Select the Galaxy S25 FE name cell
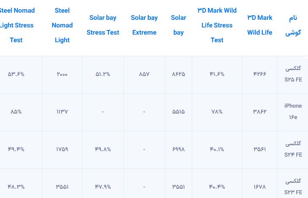Screen dimensions: 308x198 [293, 74]
